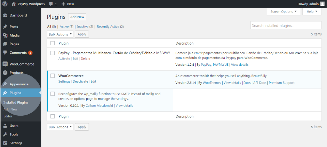Screen dimensions: 327x147
Task: Open the bottom Bulk Actions dropdown
Action: tap(60, 127)
